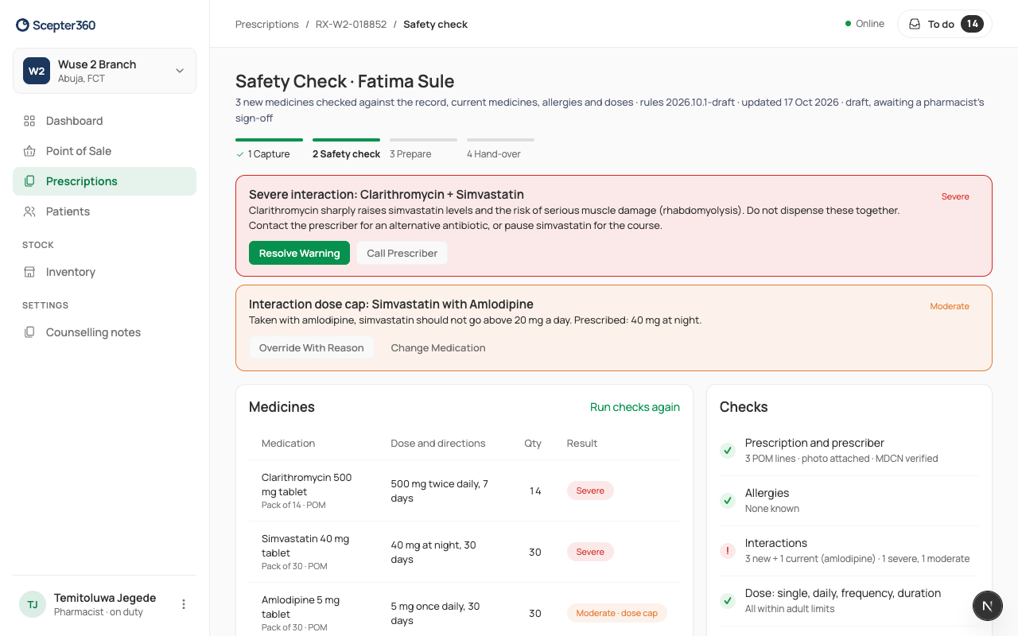Screen dimensions: 1018x636
Task: Click the Capture step checkmark icon
Action: coord(240,154)
